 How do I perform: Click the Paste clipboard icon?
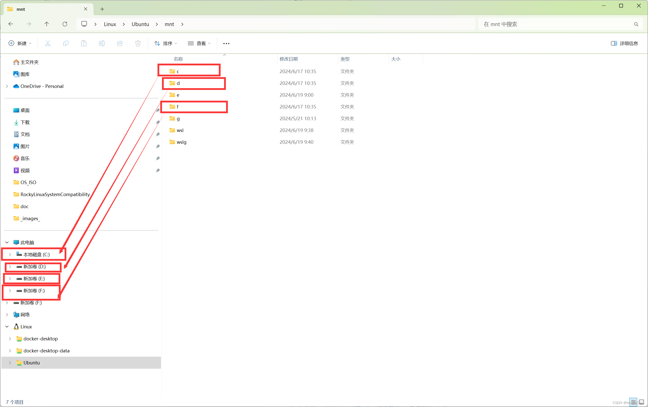84,43
